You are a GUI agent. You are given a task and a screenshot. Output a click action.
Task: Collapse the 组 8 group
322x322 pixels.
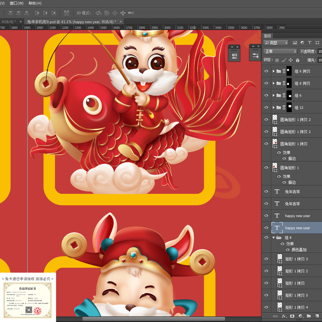(x=274, y=238)
